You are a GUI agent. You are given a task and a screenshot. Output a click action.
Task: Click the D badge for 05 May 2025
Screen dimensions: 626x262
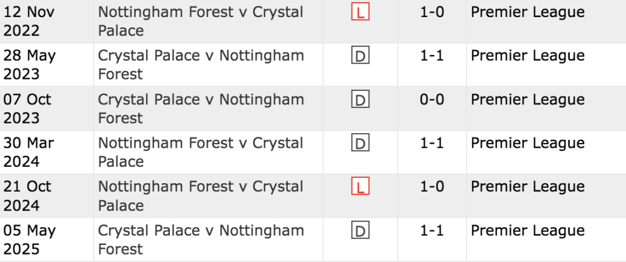(x=360, y=231)
